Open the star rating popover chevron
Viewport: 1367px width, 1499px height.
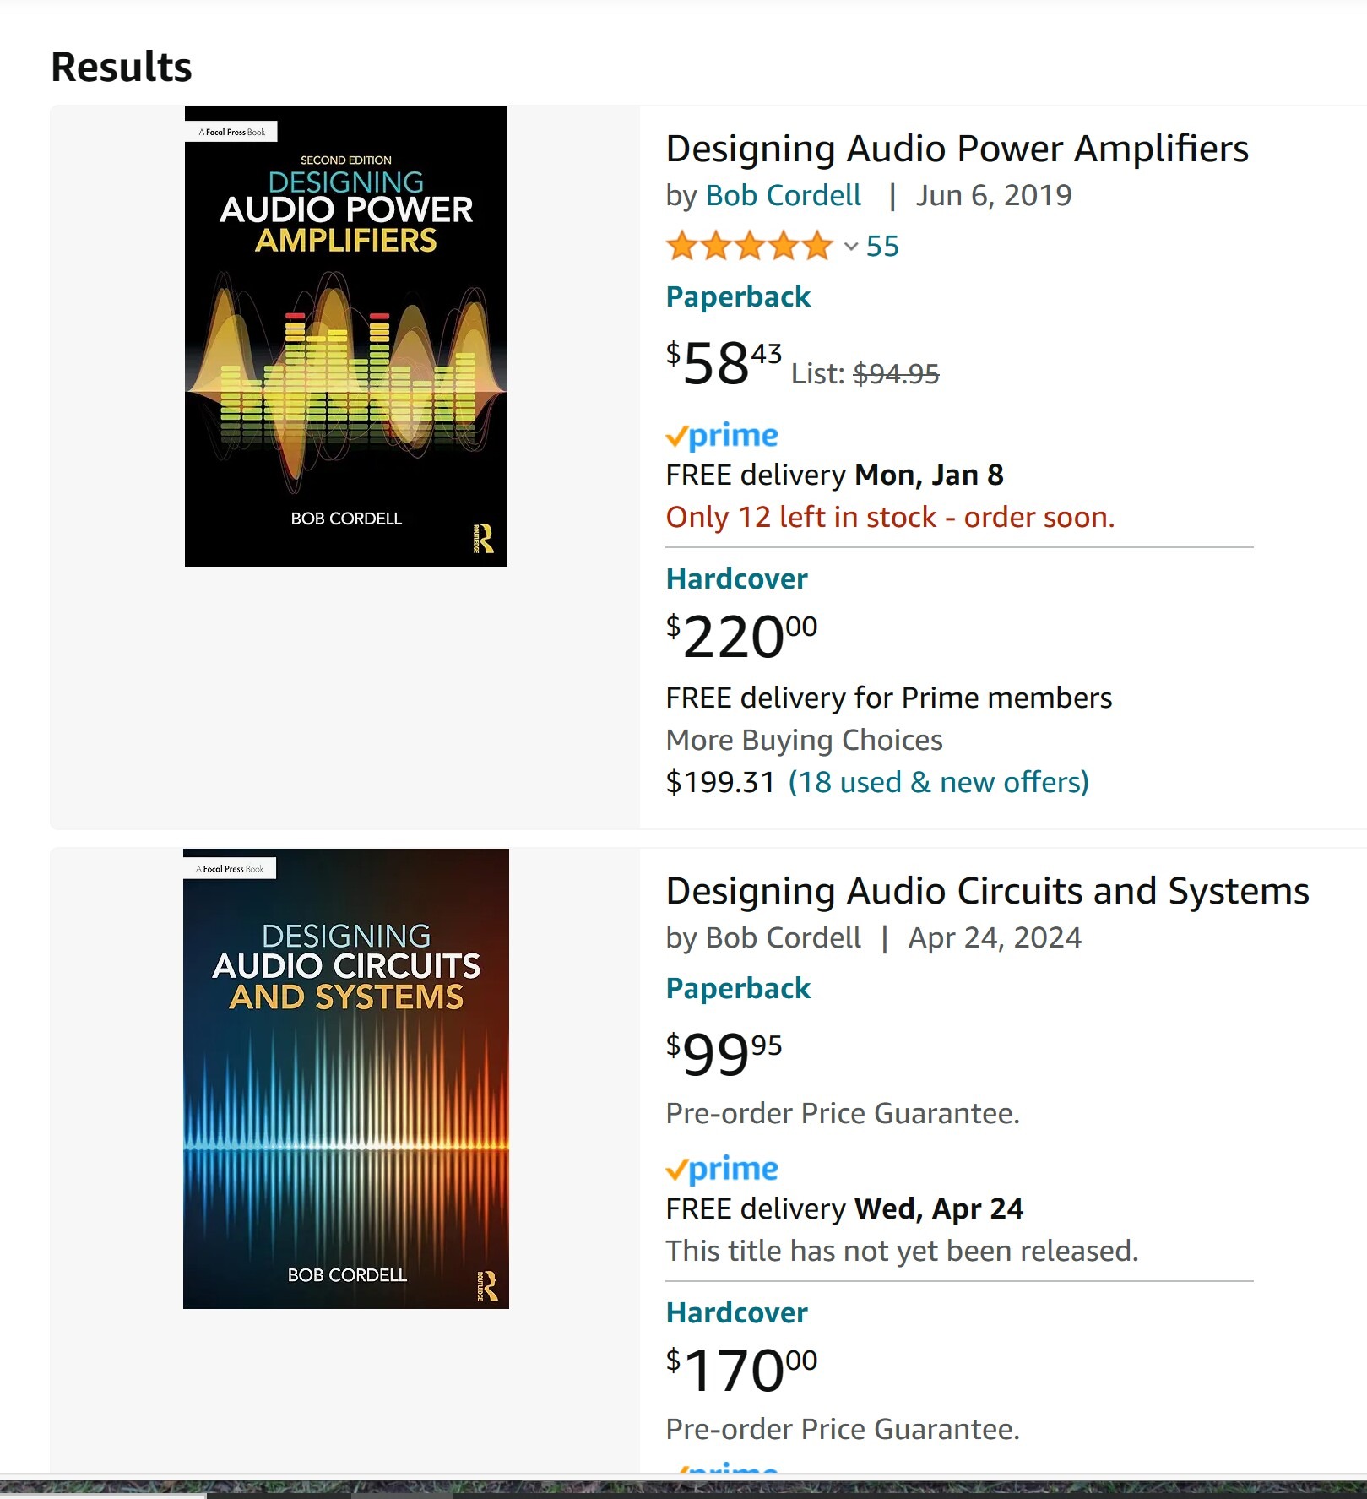[x=850, y=247]
